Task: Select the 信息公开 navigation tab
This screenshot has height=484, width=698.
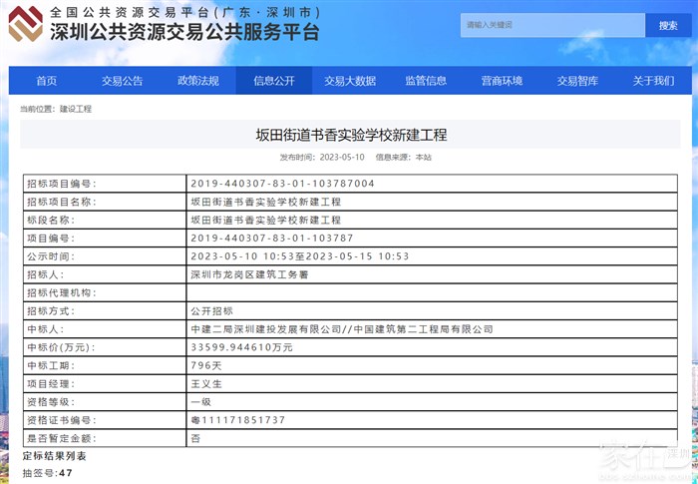Action: [274, 81]
